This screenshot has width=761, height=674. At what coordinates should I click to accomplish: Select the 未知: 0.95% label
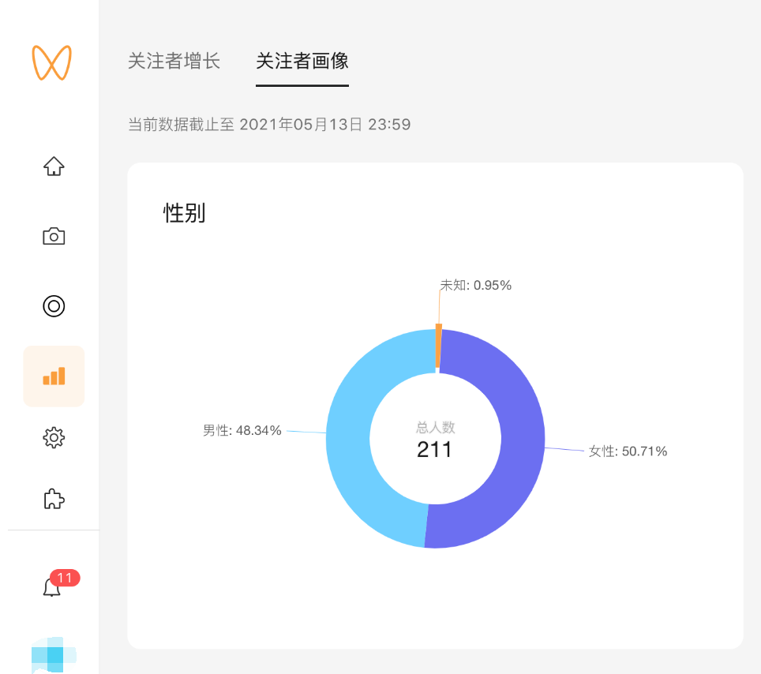tap(477, 285)
